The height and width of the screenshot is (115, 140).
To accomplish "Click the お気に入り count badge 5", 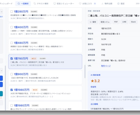I will (95, 4).
